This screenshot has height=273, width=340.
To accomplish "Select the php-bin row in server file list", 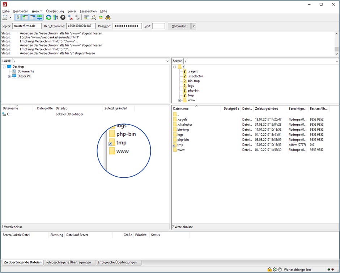I will pyautogui.click(x=250, y=139).
